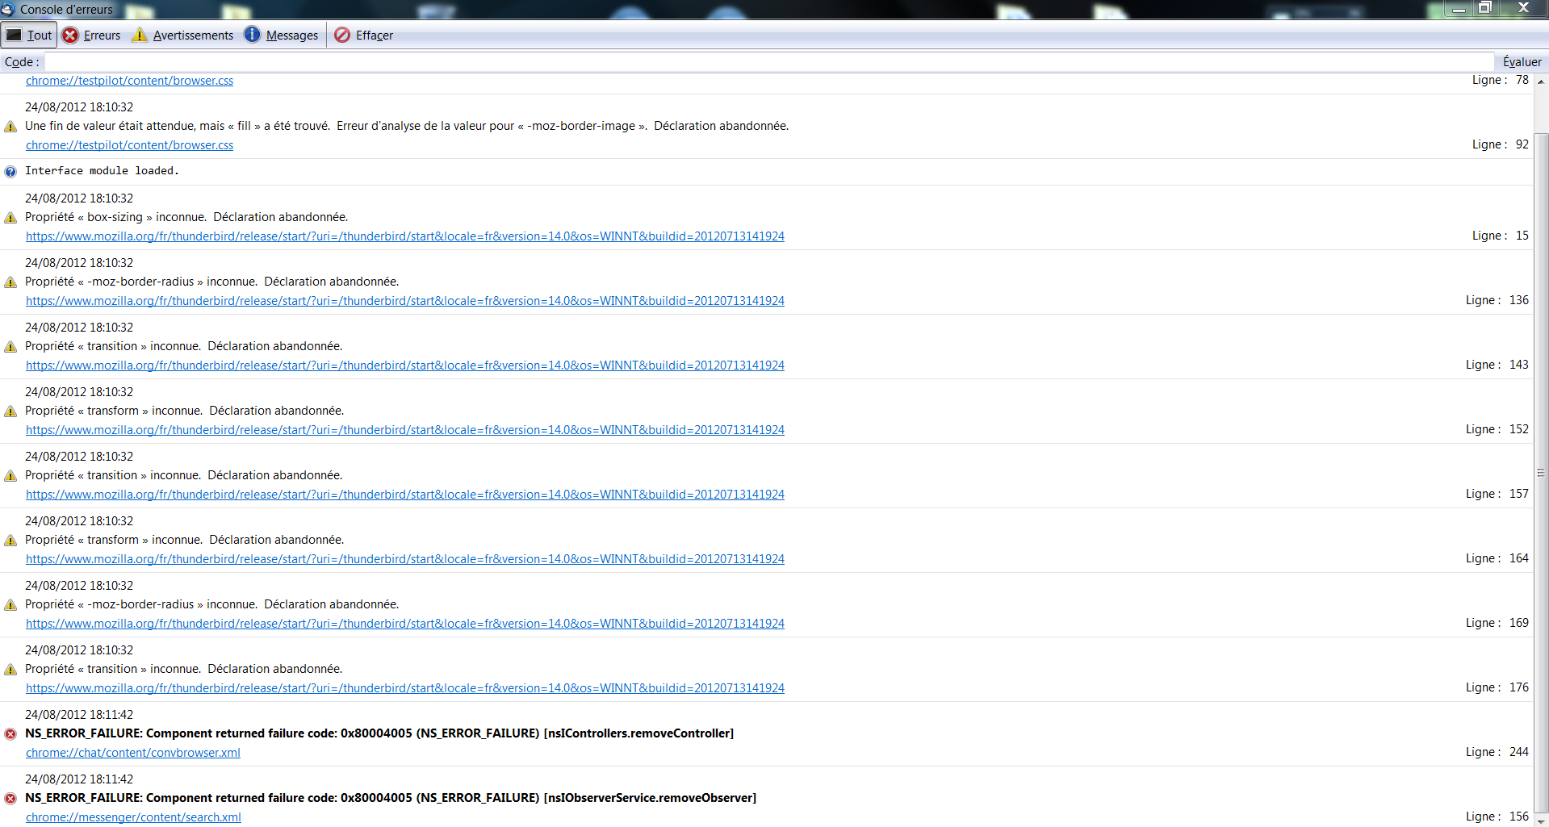Select the nsIObserverService.removeObserver error text
1549x827 pixels.
[391, 798]
